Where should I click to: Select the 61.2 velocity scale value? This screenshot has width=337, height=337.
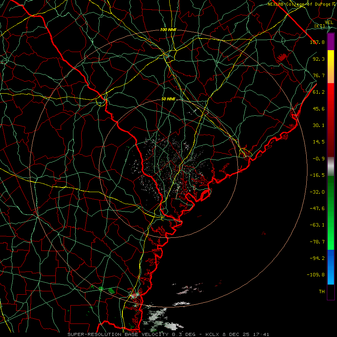(x=319, y=92)
